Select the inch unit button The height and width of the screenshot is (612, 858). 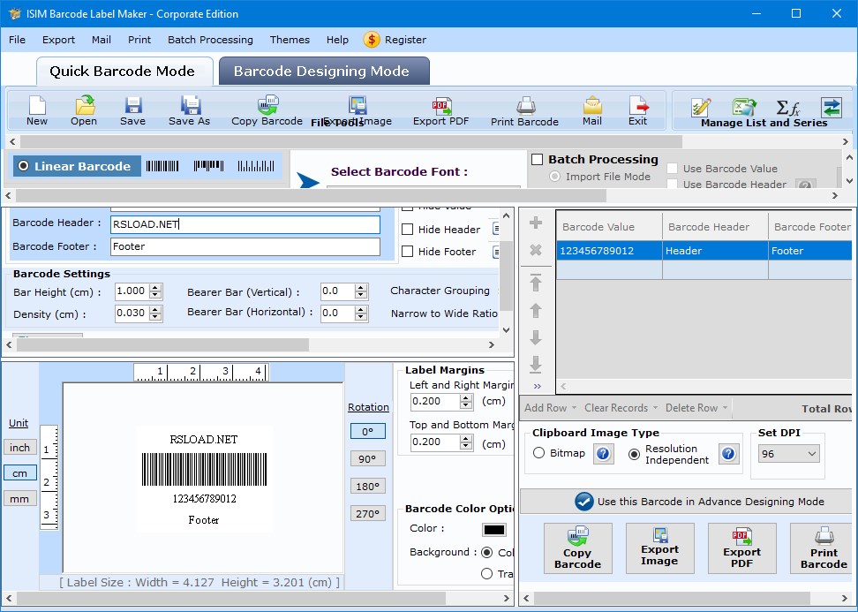tap(19, 448)
